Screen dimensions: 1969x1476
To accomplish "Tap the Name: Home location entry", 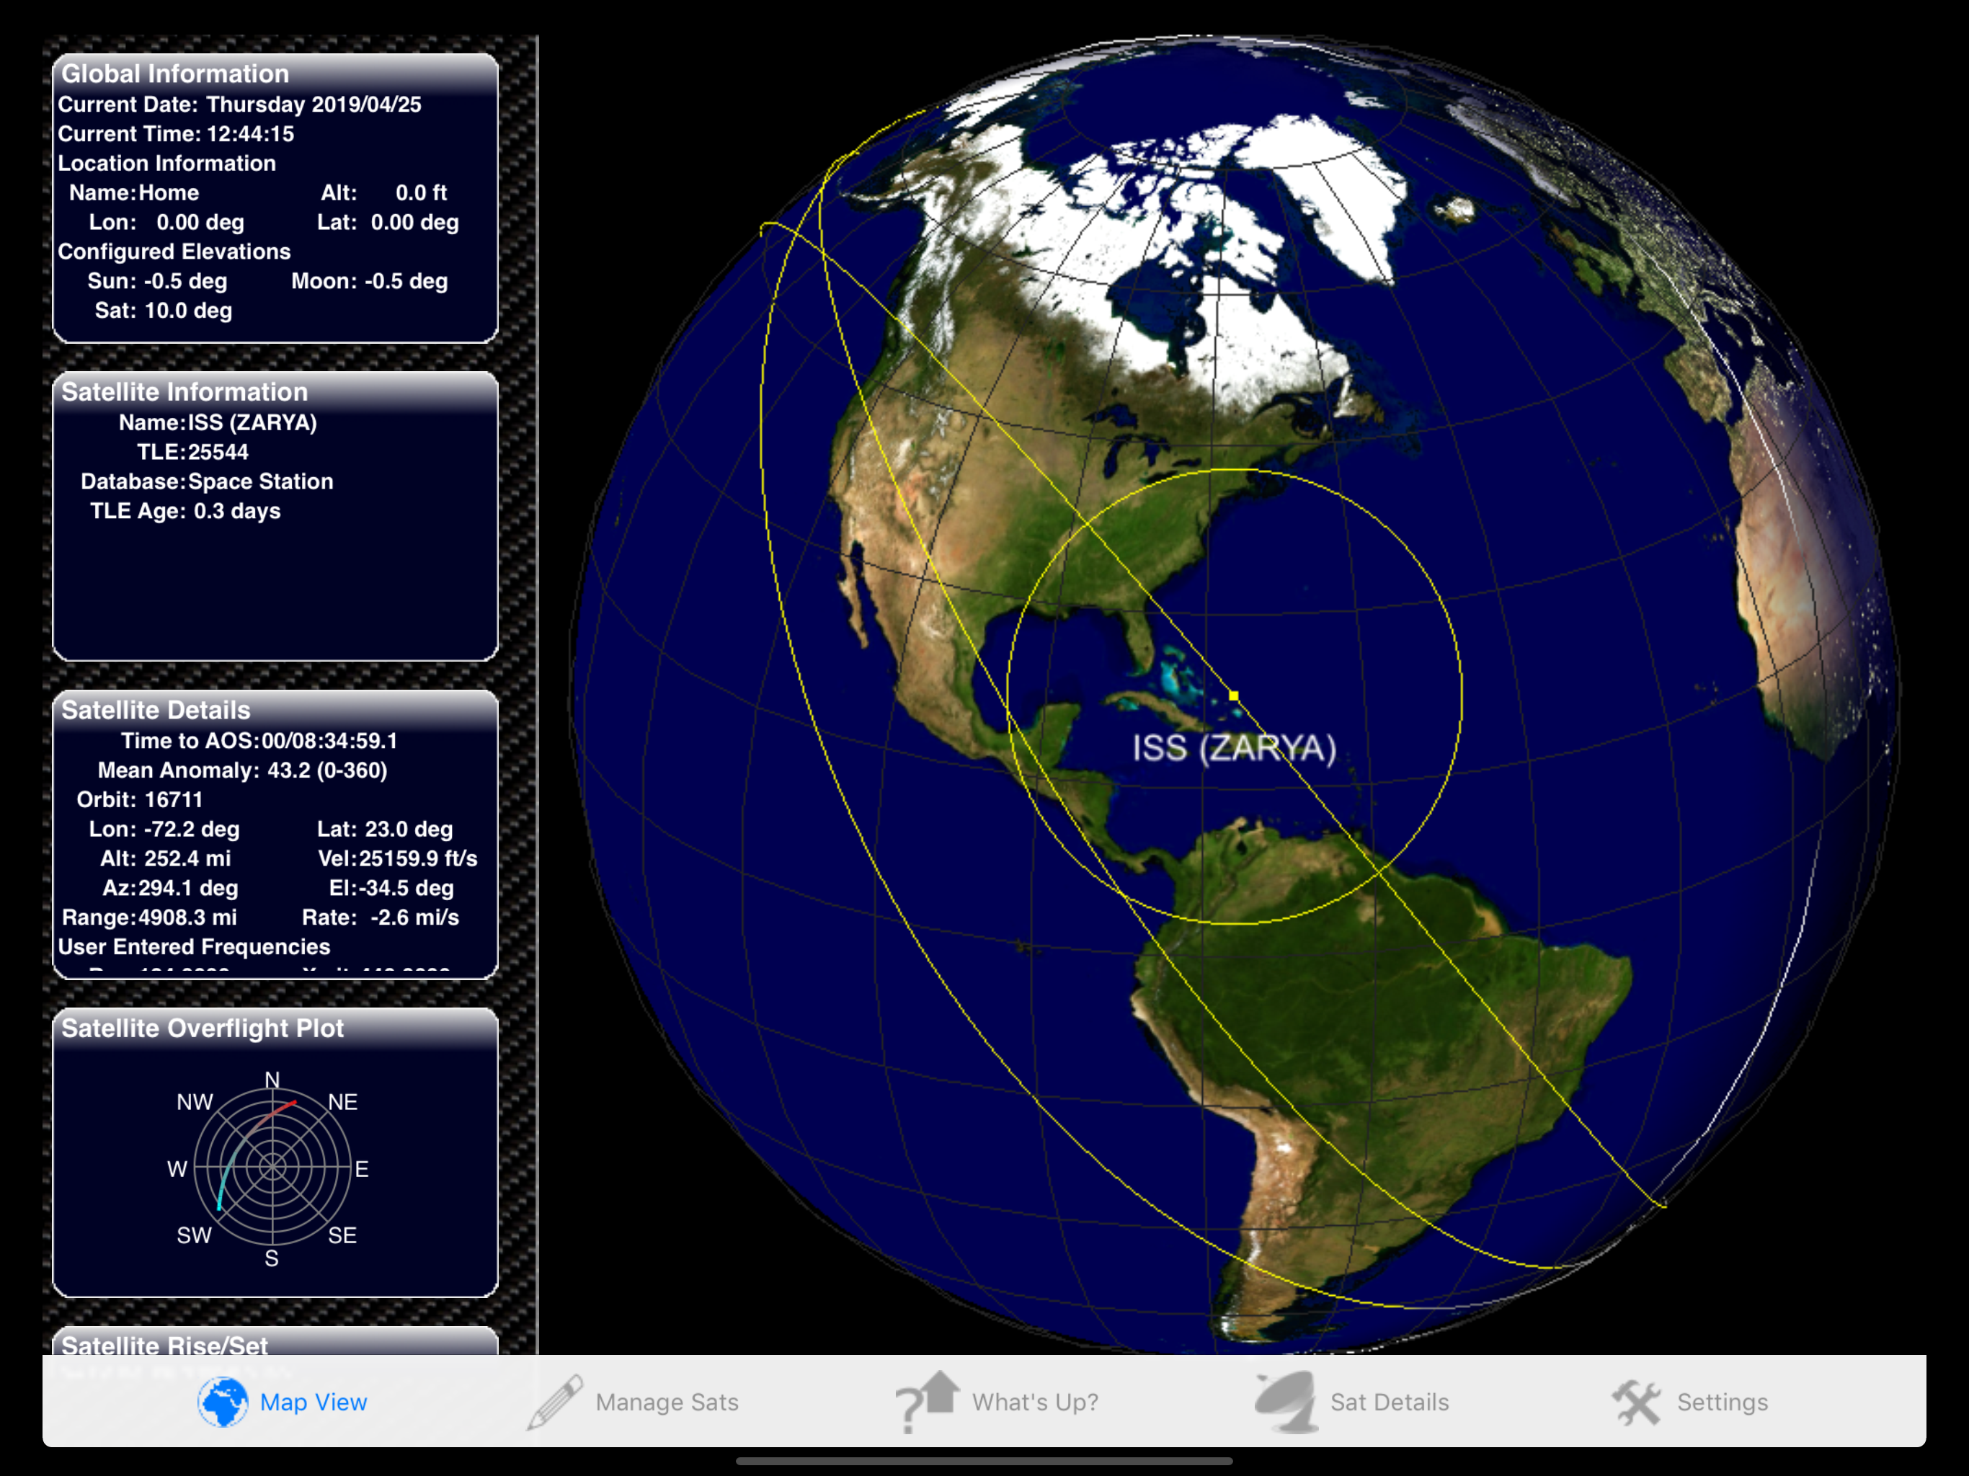I will click(x=134, y=193).
